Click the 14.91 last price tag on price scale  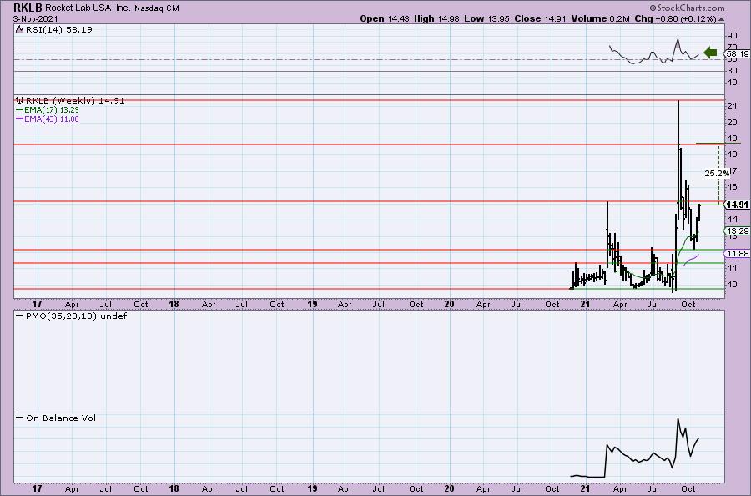point(737,205)
